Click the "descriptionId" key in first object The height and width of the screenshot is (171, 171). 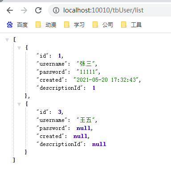[x=60, y=88]
